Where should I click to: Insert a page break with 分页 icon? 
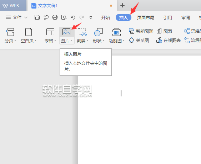click(10, 32)
